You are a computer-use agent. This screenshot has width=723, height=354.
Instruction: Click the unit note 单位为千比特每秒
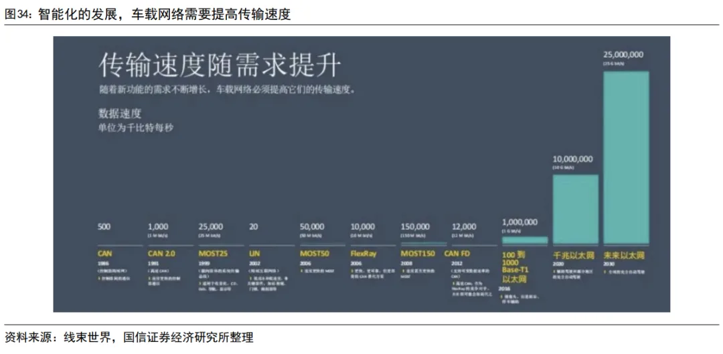point(135,128)
